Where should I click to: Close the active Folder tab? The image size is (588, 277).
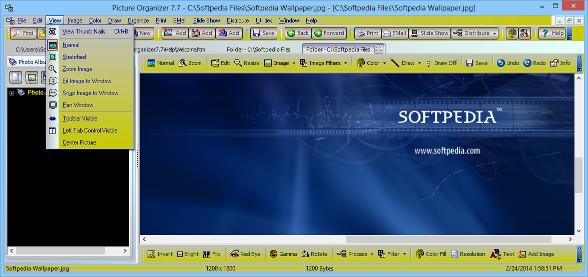coord(378,48)
